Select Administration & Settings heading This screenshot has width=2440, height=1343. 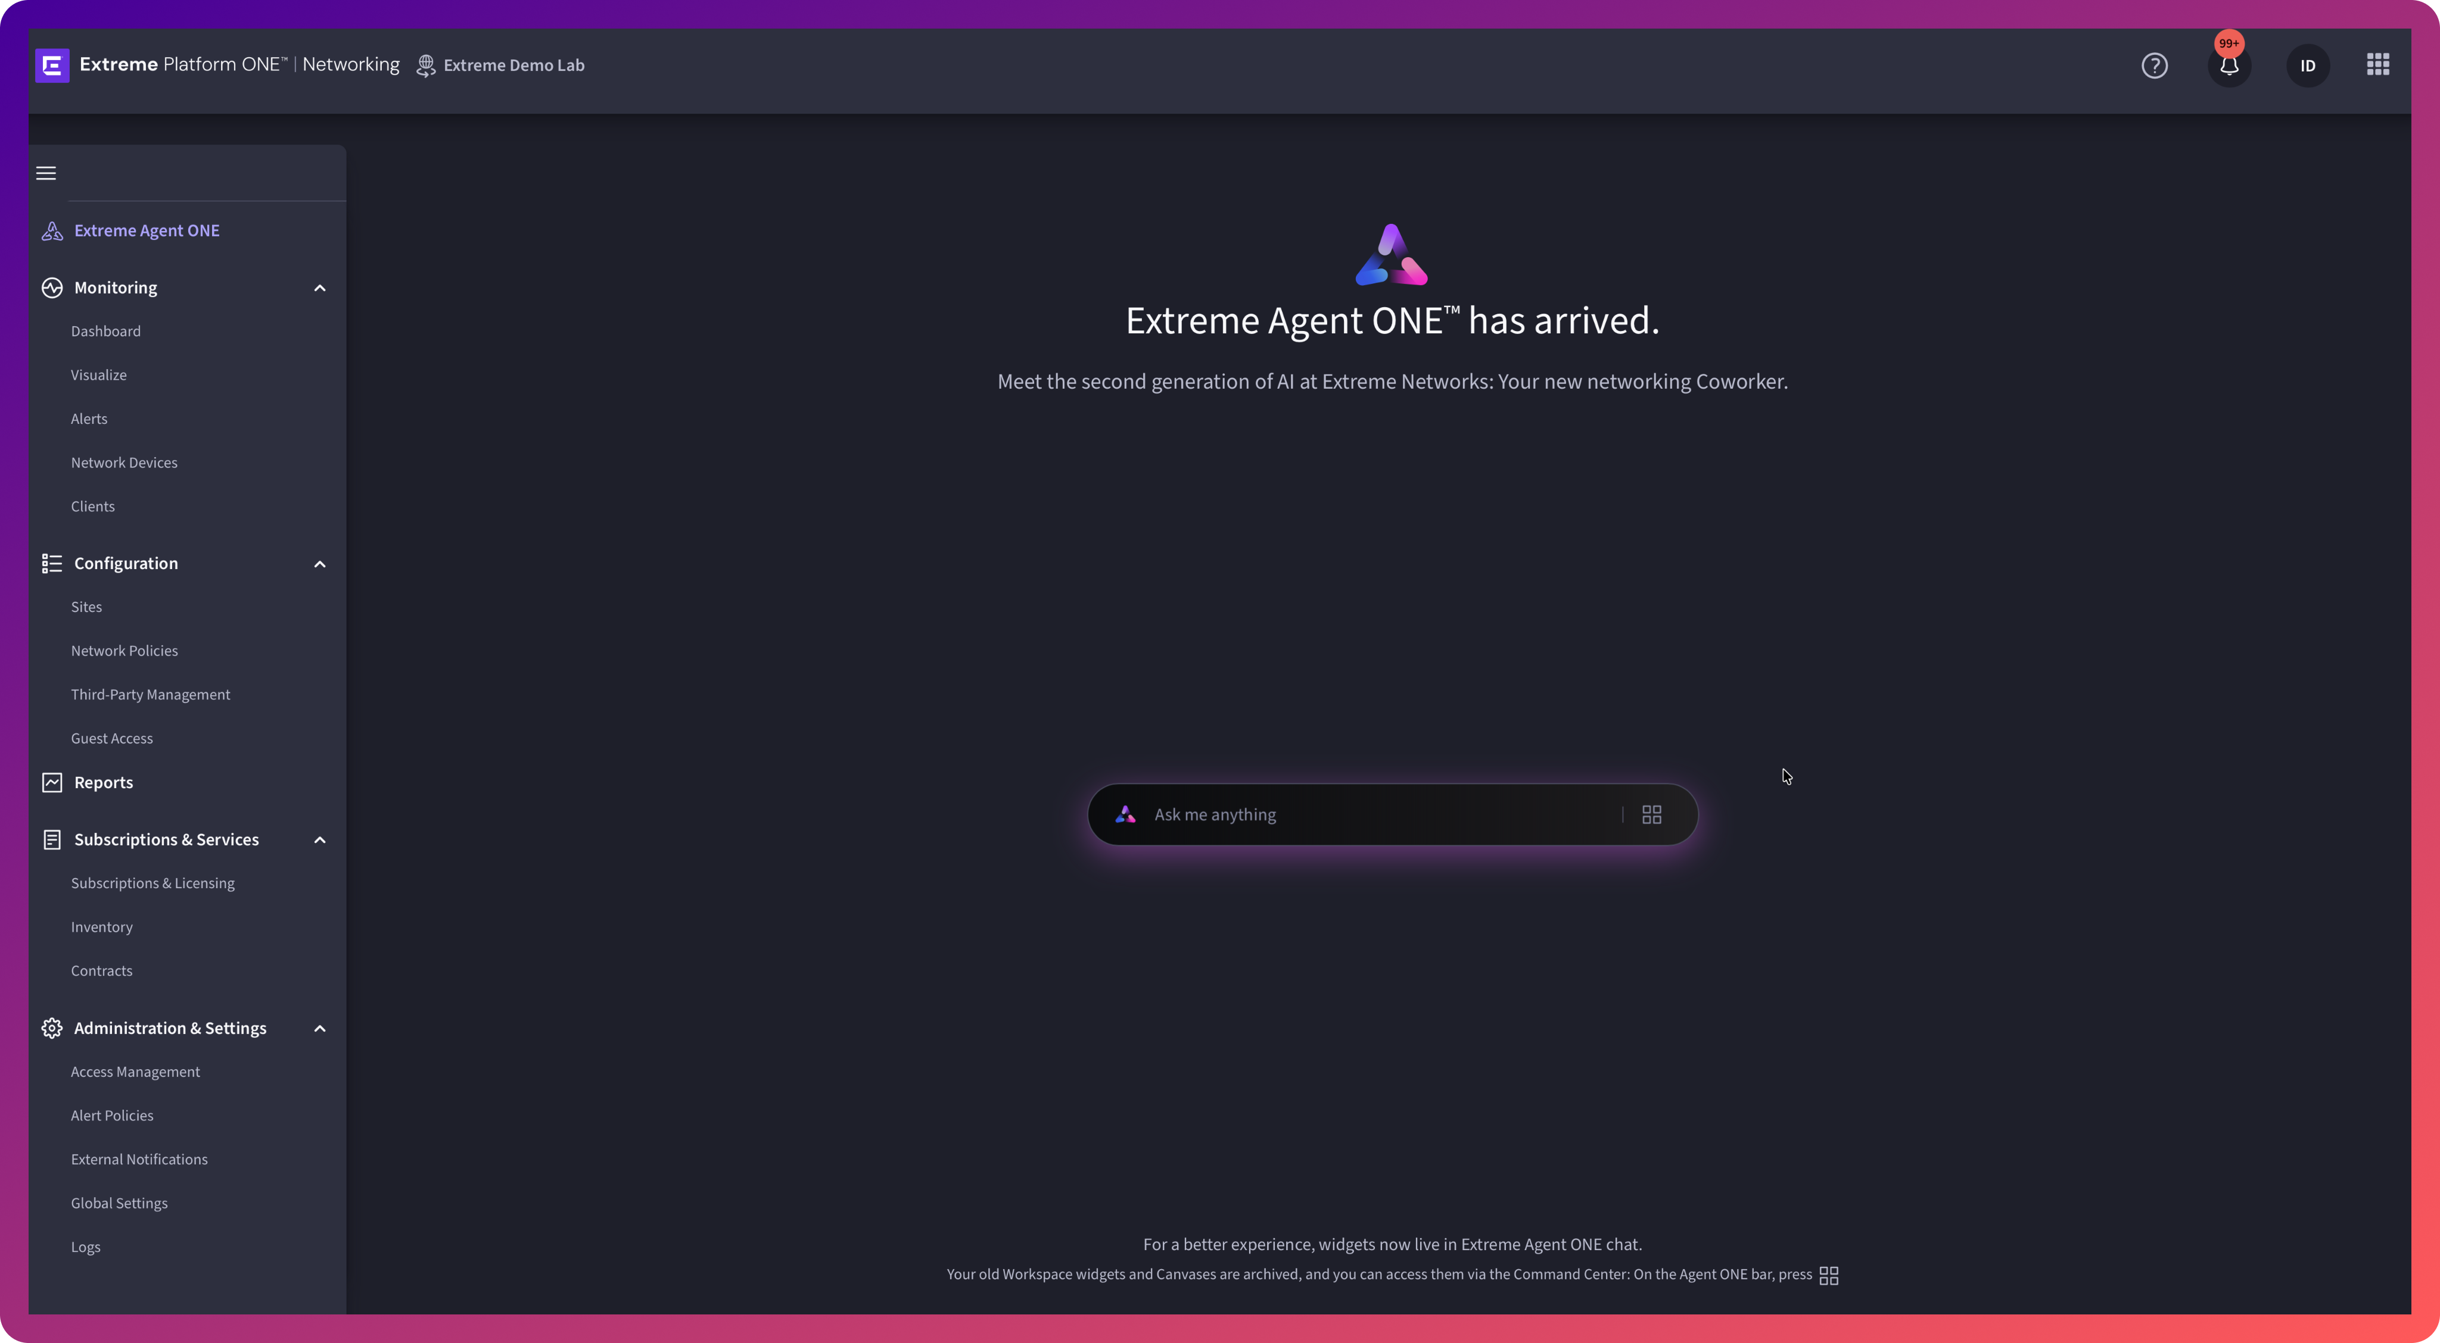pos(170,1029)
